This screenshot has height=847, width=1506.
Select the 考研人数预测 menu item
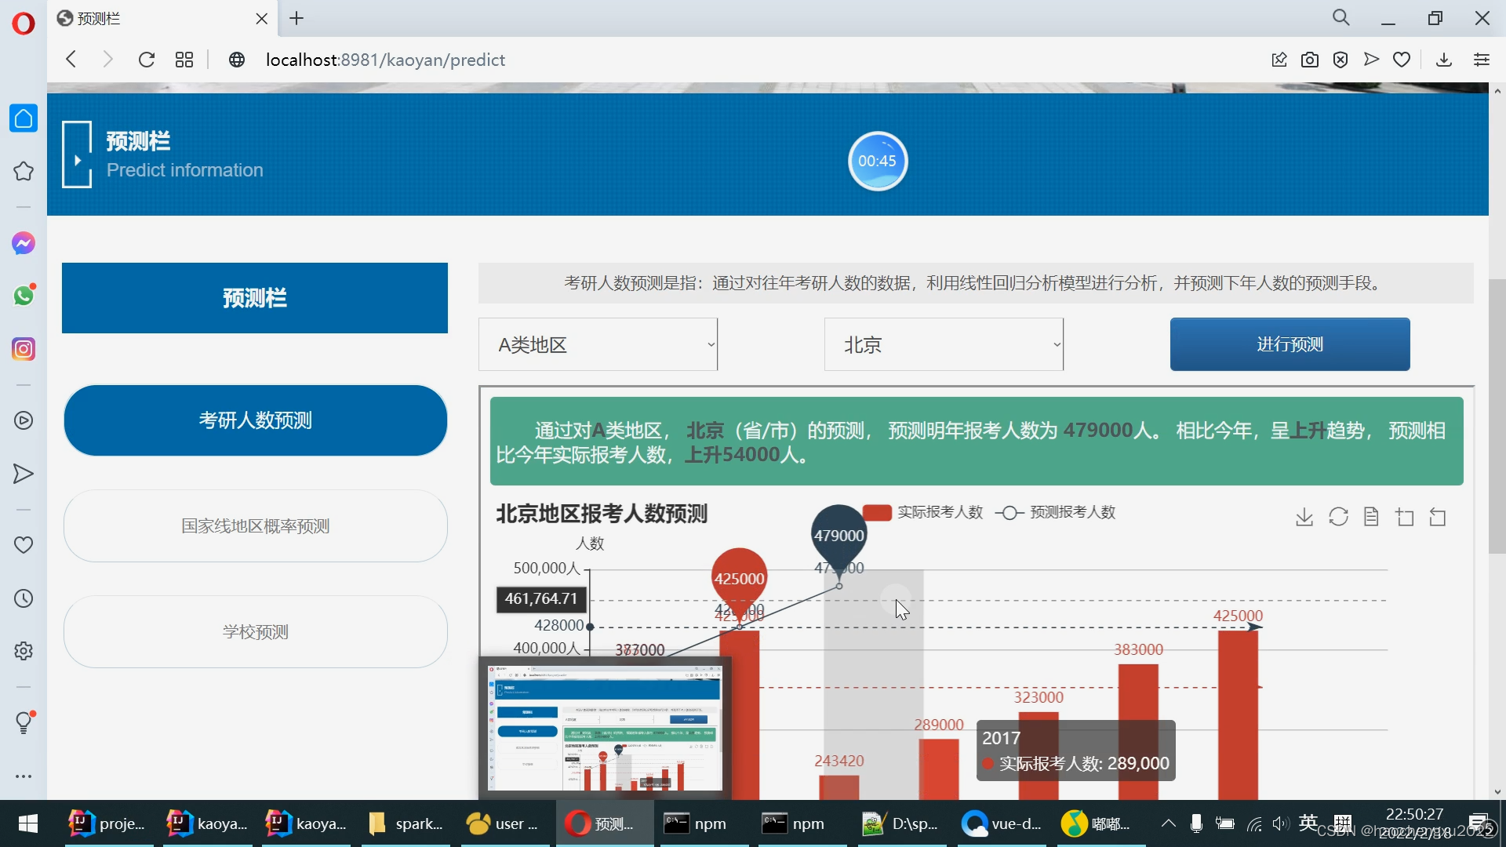click(x=255, y=420)
